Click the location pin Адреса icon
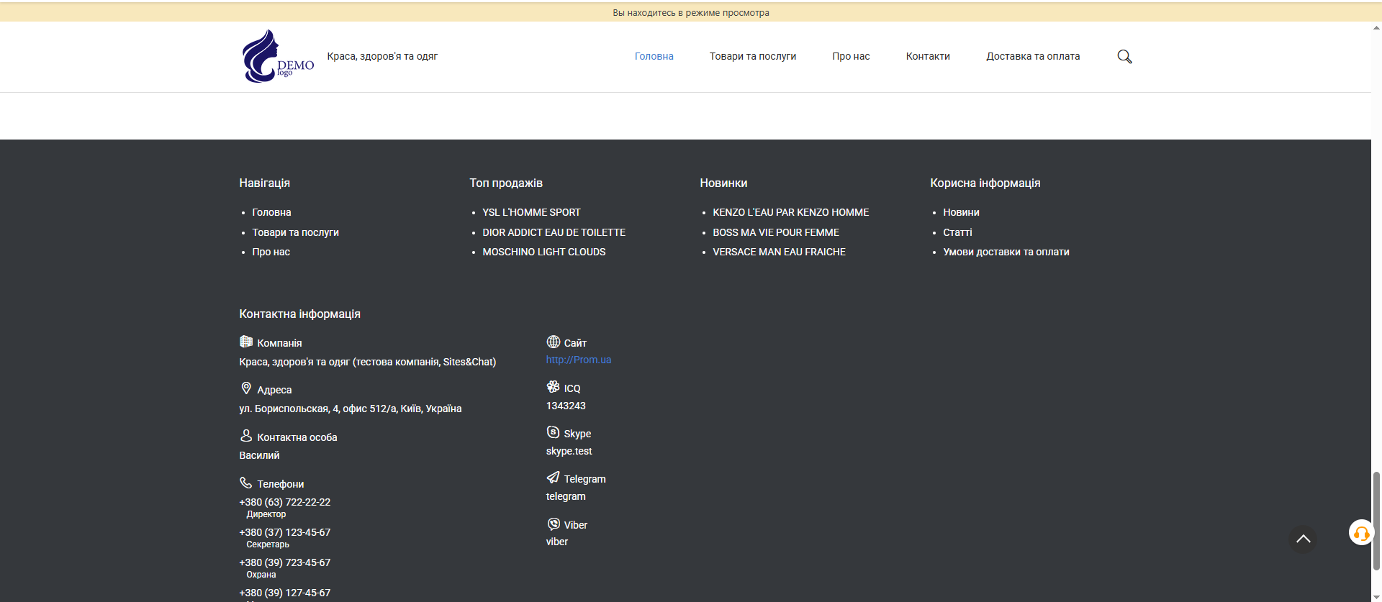This screenshot has width=1382, height=602. [246, 388]
